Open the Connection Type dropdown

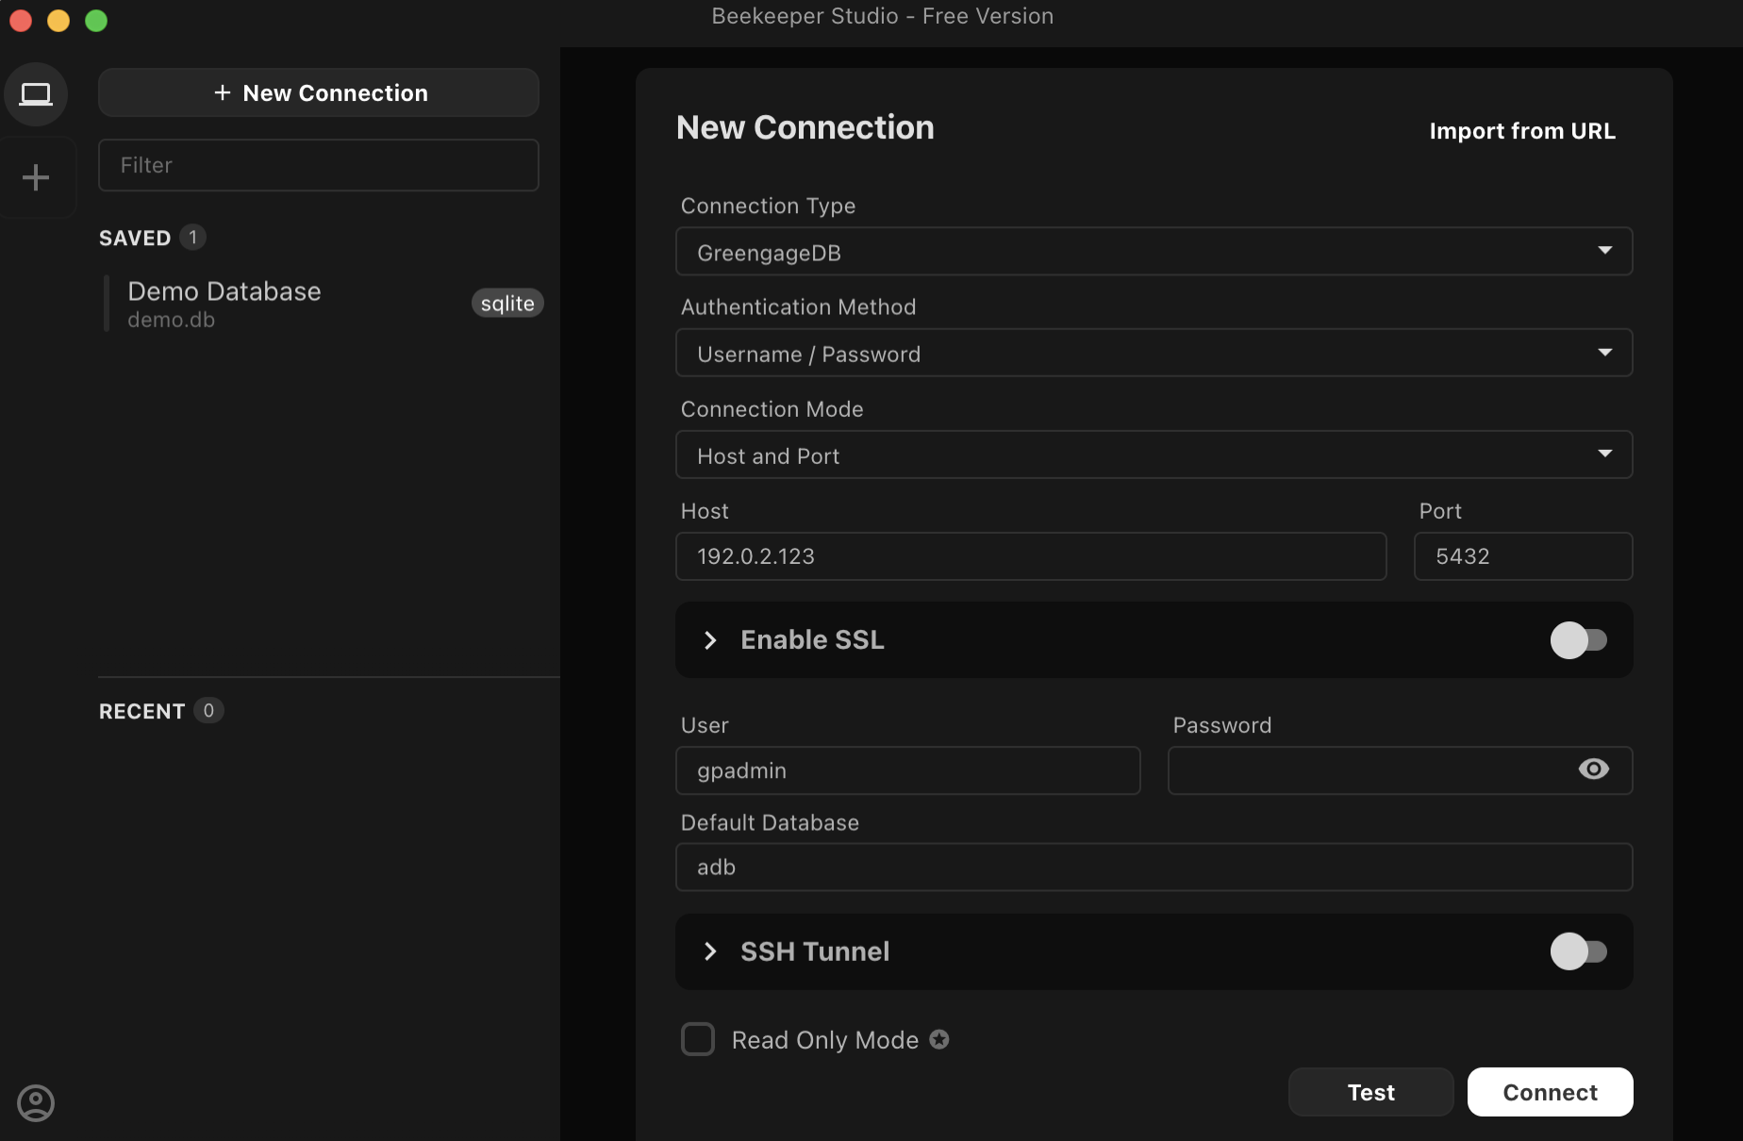pos(1154,252)
